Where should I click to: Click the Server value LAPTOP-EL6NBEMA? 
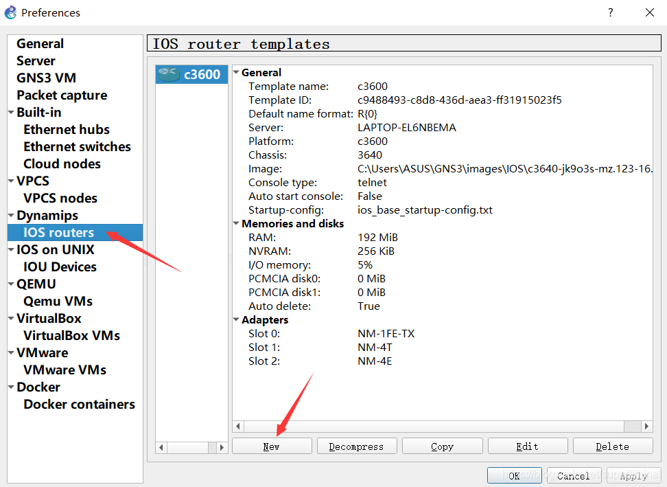407,127
